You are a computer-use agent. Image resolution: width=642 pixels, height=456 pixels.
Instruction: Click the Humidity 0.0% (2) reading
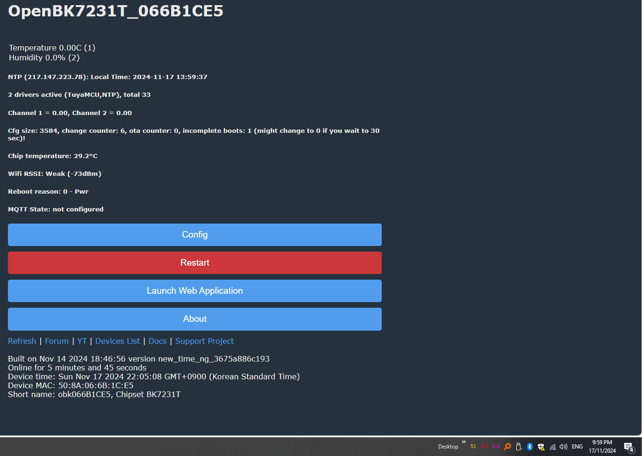click(44, 58)
